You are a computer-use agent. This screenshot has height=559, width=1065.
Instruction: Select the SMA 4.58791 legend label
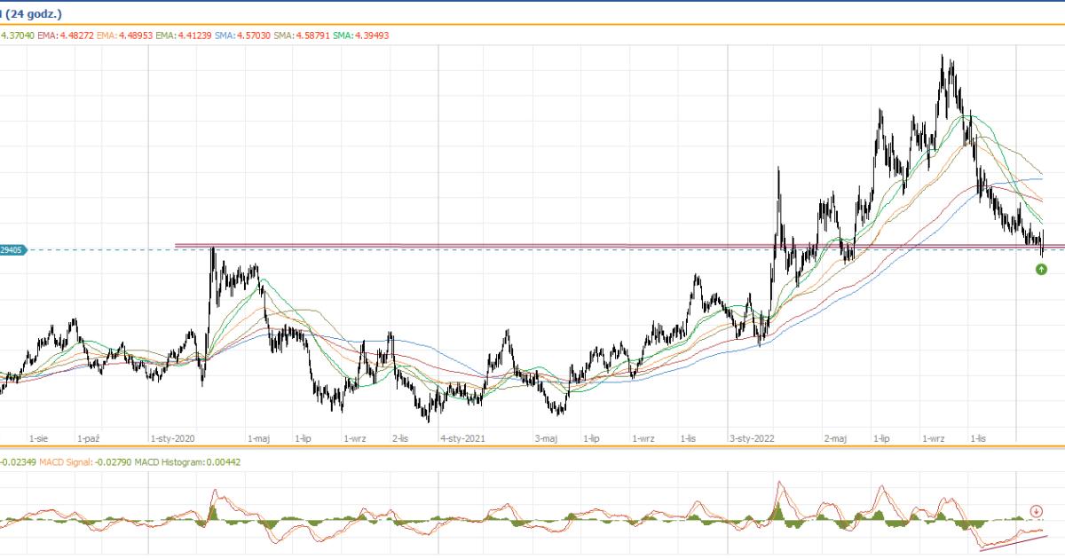[301, 35]
